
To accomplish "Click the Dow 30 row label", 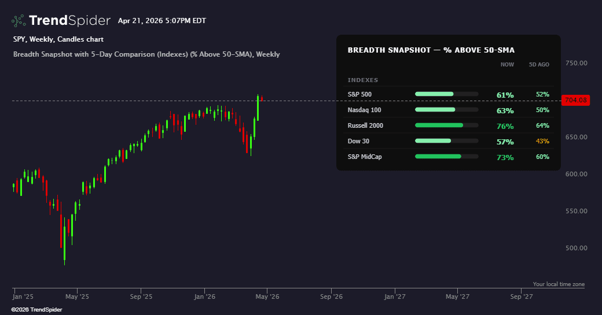I will tap(358, 141).
